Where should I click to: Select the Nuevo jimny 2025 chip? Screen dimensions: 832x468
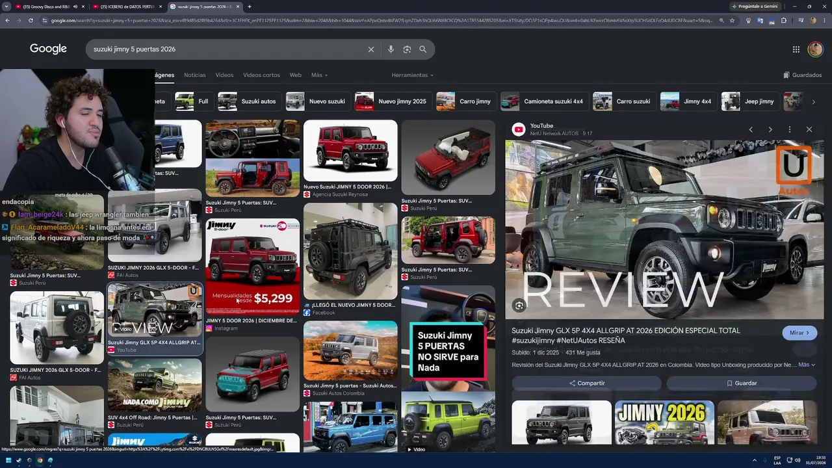pyautogui.click(x=392, y=101)
